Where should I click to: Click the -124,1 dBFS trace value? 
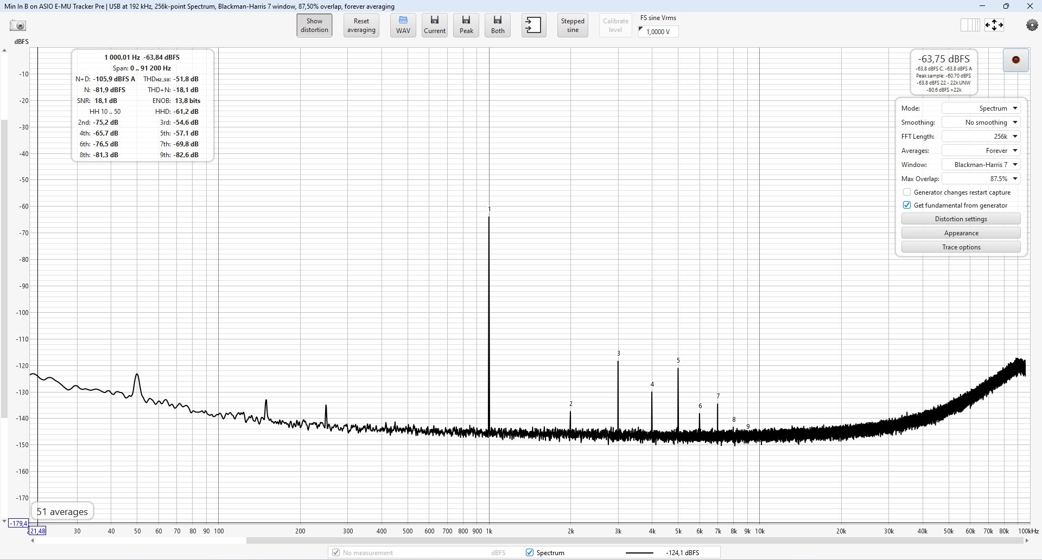[x=682, y=552]
